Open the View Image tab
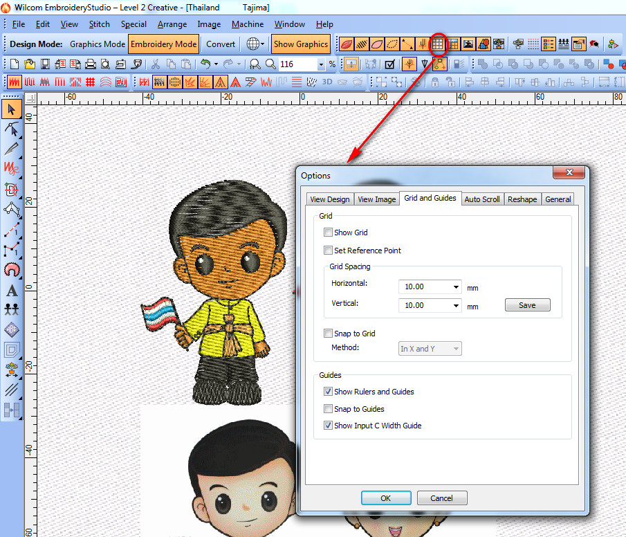The height and width of the screenshot is (537, 626). point(376,199)
